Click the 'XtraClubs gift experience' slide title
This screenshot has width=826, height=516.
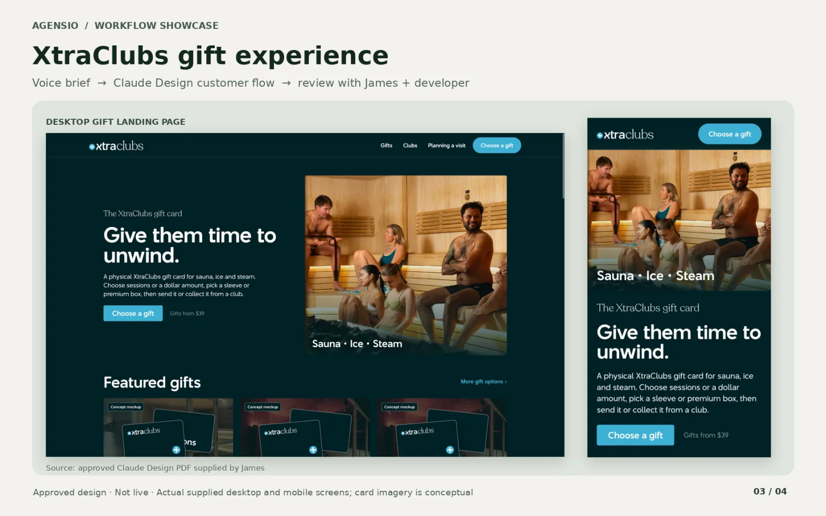[210, 56]
